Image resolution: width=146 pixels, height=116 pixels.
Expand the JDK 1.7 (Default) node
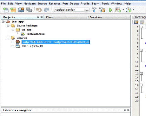pyautogui.click(x=13, y=46)
